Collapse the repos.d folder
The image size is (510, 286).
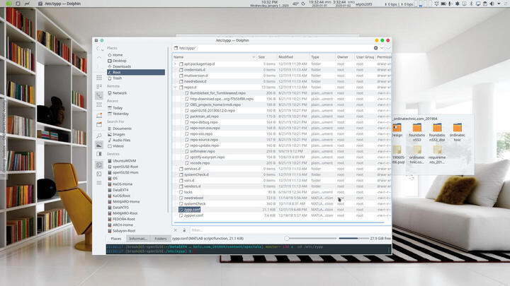[x=176, y=88]
